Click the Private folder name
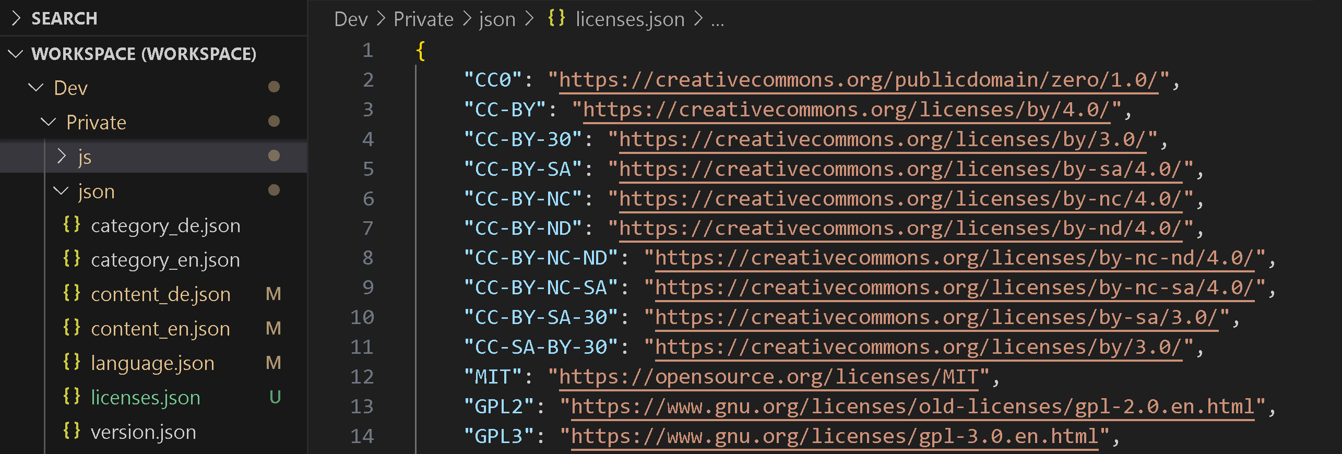1342x454 pixels. coord(97,123)
